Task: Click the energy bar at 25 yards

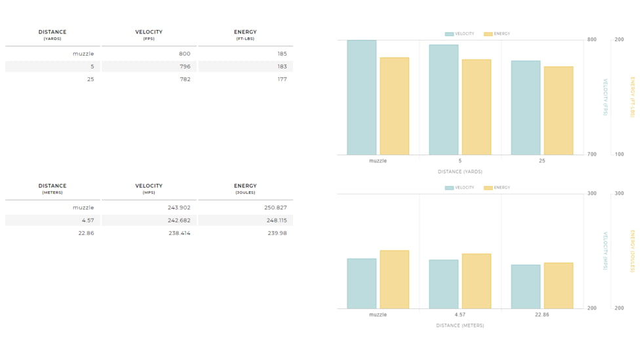Action: (x=558, y=111)
